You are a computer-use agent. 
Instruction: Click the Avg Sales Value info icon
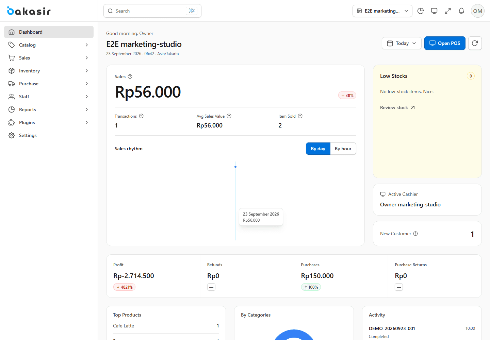(229, 116)
